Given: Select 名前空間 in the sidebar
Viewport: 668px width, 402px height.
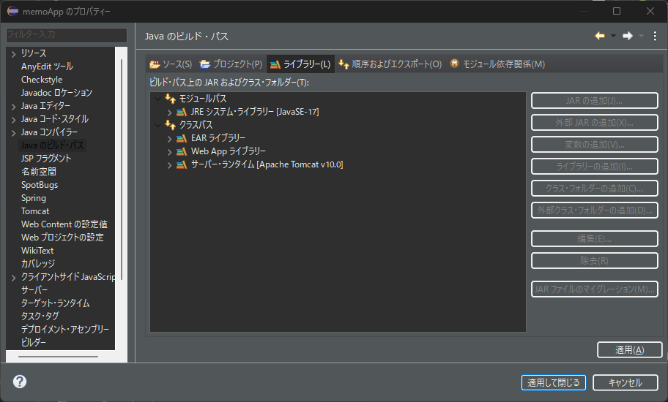Looking at the screenshot, I should pos(39,172).
